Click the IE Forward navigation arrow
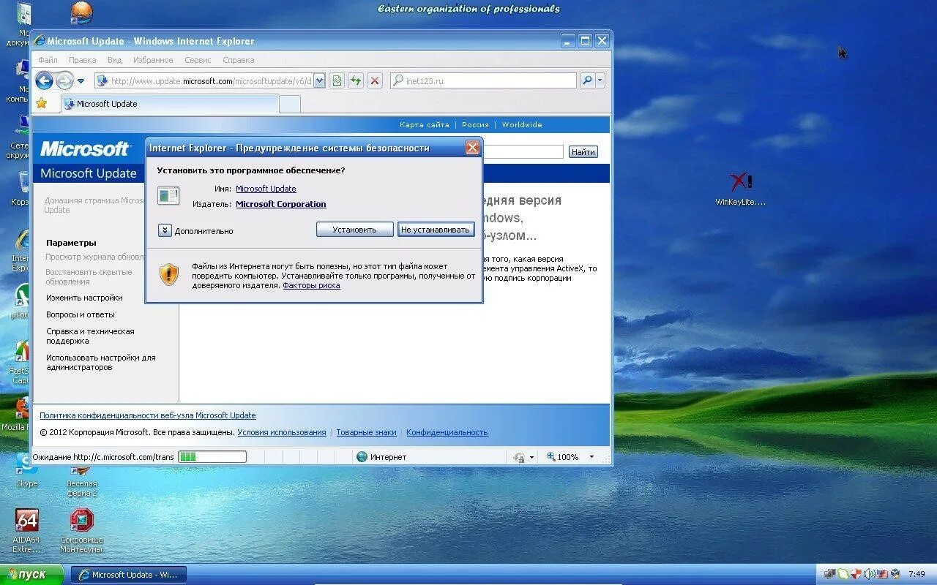This screenshot has height=585, width=937. tap(64, 80)
